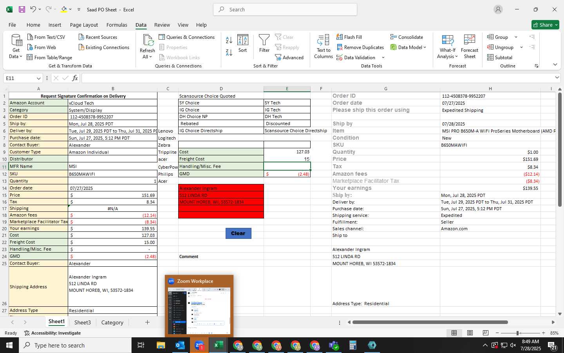This screenshot has width=564, height=353.
Task: Collapse the ribbon with chevron
Action: 555,65
